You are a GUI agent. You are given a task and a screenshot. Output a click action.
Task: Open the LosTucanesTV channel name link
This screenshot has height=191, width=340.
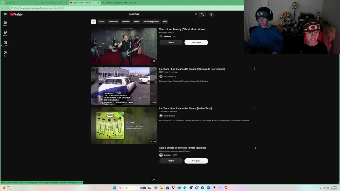[x=169, y=77]
